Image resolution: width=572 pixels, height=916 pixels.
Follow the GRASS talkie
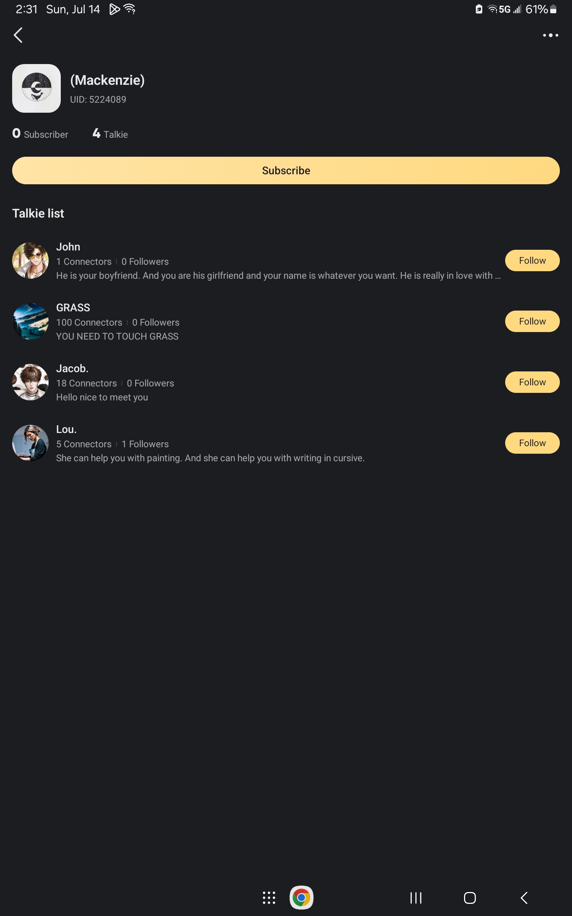point(532,321)
